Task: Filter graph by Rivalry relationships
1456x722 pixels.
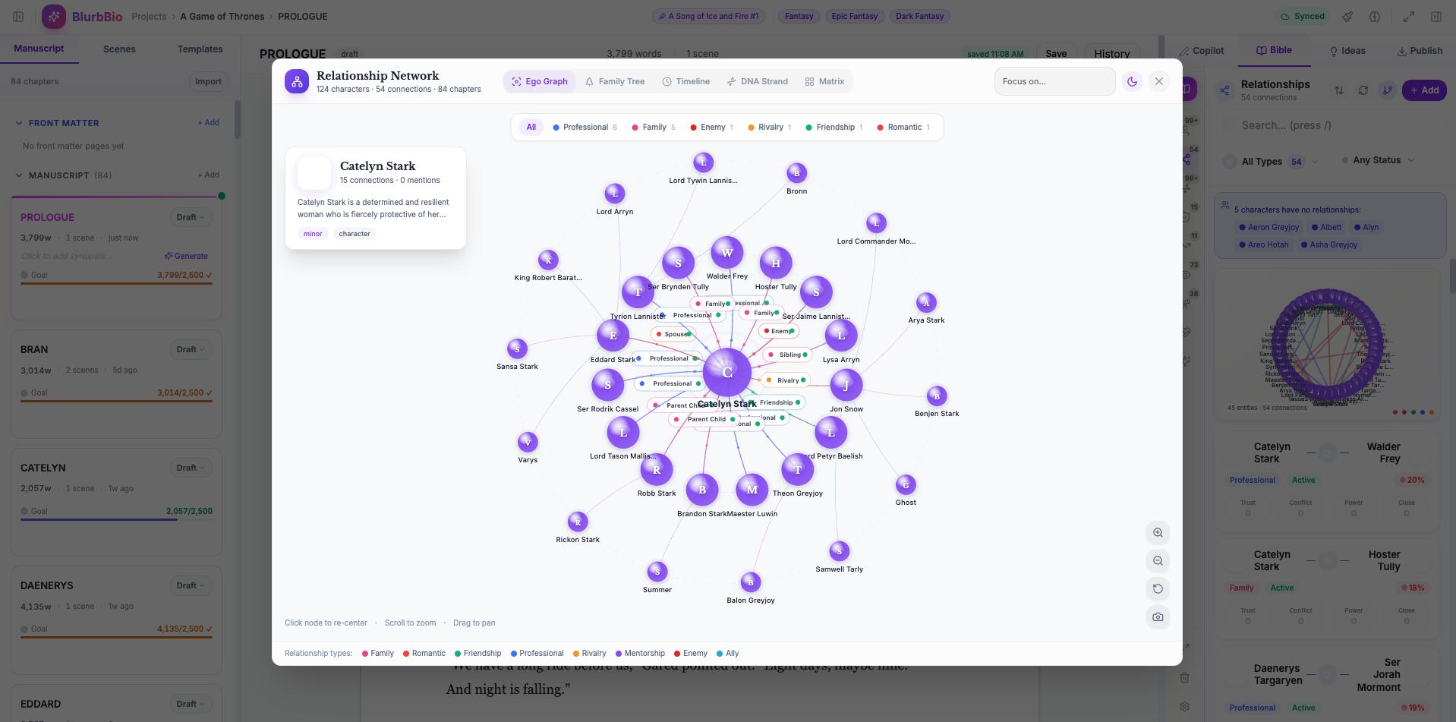Action: pyautogui.click(x=770, y=128)
